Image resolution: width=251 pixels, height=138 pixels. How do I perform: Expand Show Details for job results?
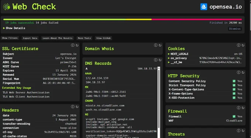pyautogui.click(x=14, y=28)
